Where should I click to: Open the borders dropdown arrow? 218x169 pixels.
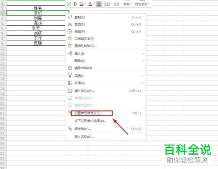112,4
